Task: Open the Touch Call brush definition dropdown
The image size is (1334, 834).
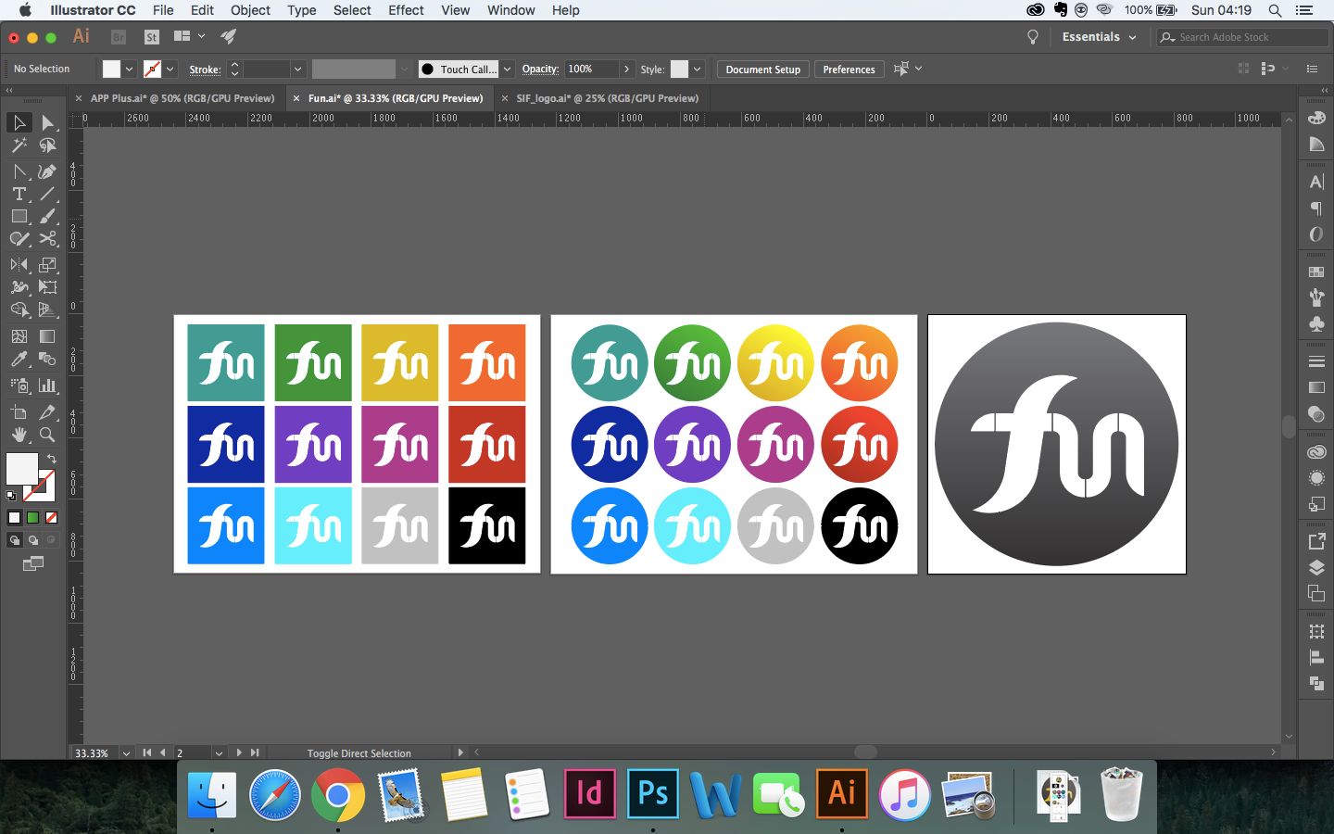Action: pyautogui.click(x=507, y=69)
